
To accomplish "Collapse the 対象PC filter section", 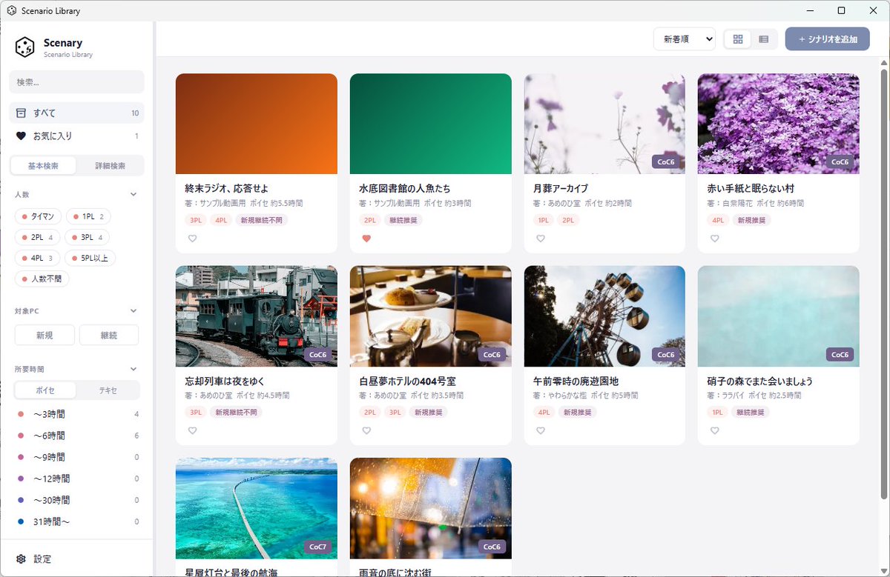I will [x=133, y=311].
